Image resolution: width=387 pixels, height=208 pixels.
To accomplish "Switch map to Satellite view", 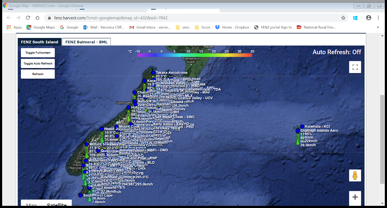I will [57, 204].
